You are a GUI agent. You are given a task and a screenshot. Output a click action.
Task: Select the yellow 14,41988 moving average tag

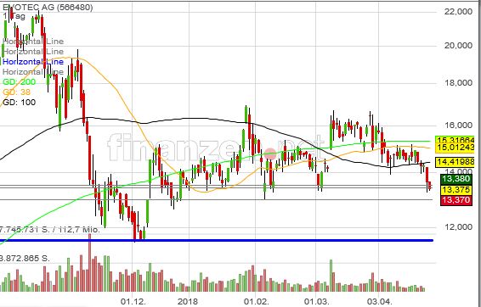coord(455,162)
